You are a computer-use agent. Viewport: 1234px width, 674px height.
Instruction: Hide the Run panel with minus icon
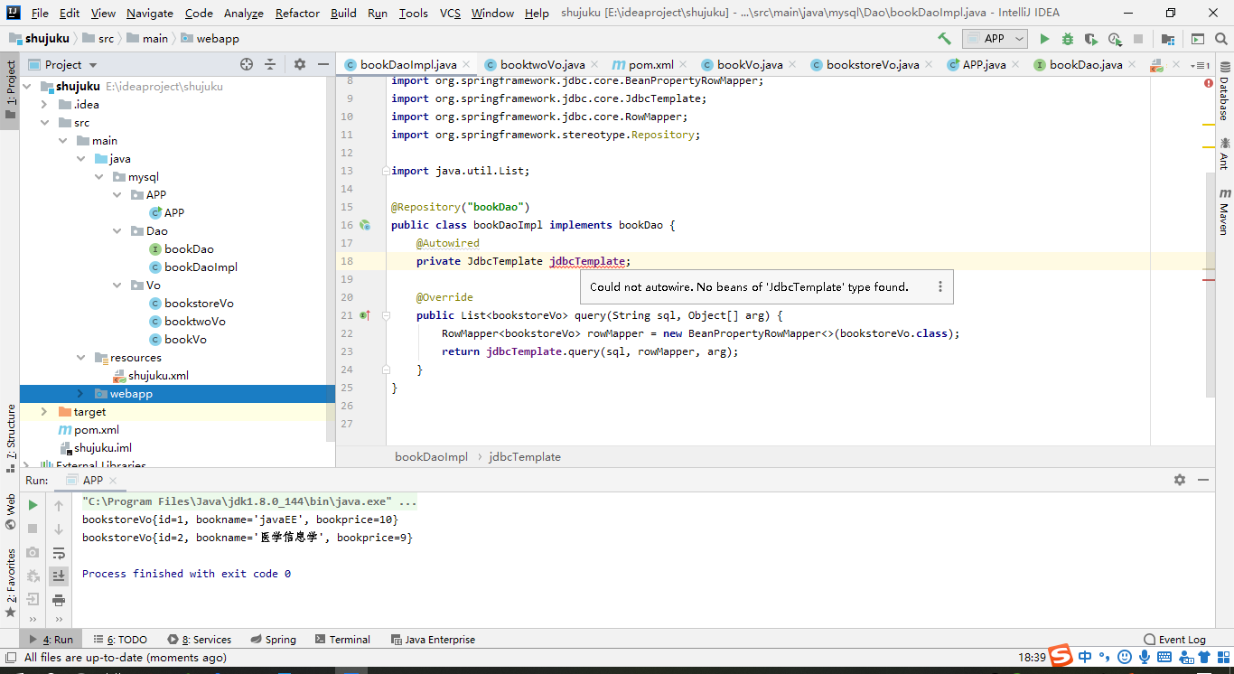tap(1202, 480)
